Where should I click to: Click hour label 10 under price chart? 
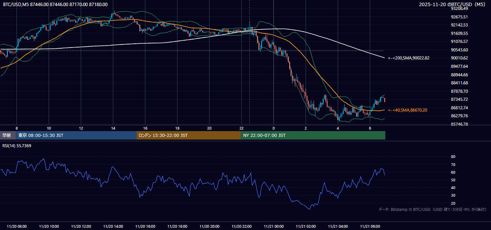click(x=49, y=128)
